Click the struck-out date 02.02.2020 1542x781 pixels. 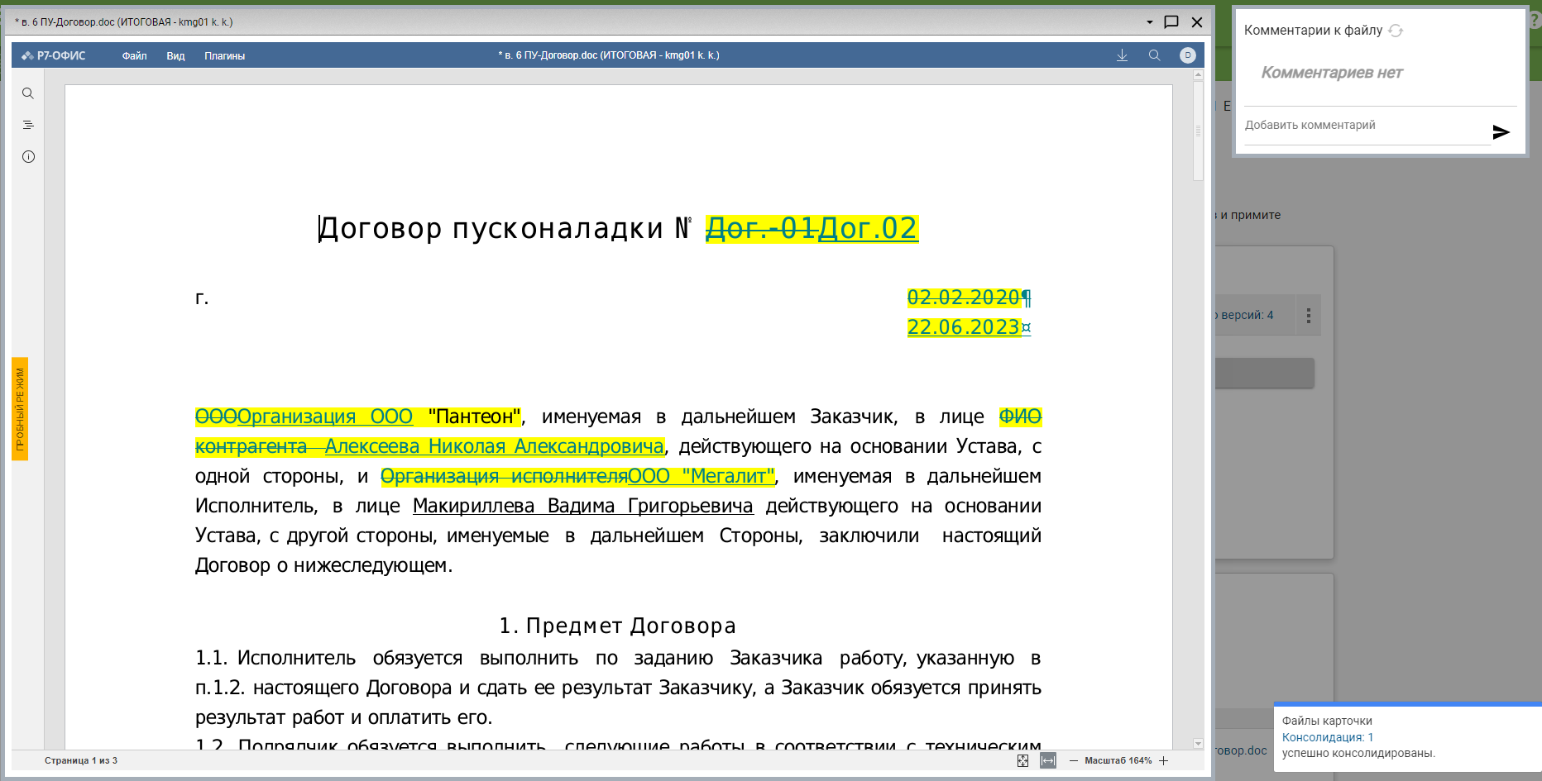coord(964,298)
